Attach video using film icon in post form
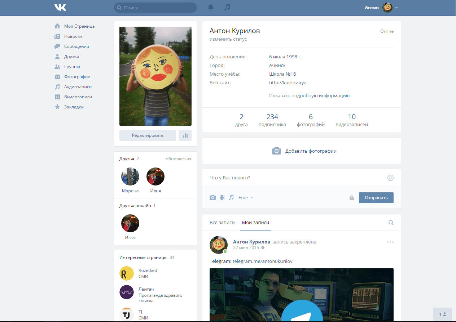Viewport: 456px width, 322px height. click(x=222, y=197)
